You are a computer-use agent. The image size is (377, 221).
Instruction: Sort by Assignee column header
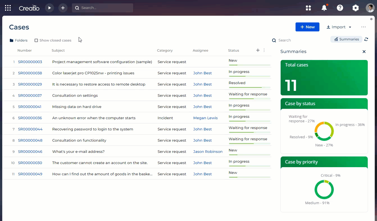pyautogui.click(x=201, y=50)
